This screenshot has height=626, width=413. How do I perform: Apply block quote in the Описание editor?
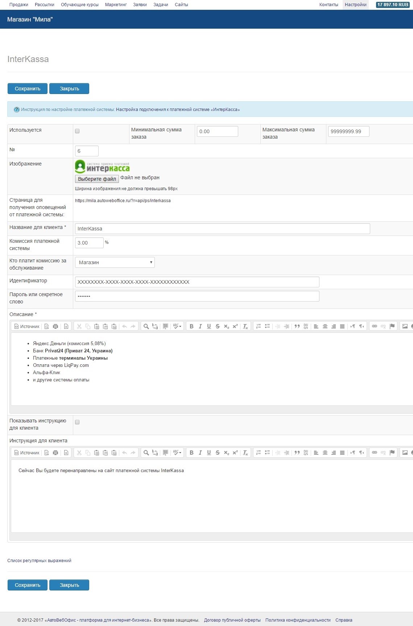(297, 326)
